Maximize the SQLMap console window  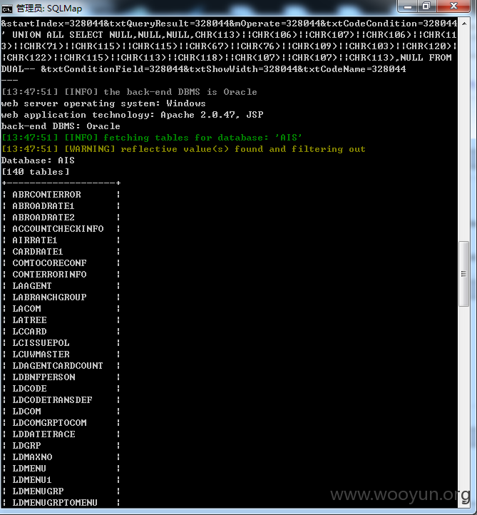pyautogui.click(x=426, y=6)
